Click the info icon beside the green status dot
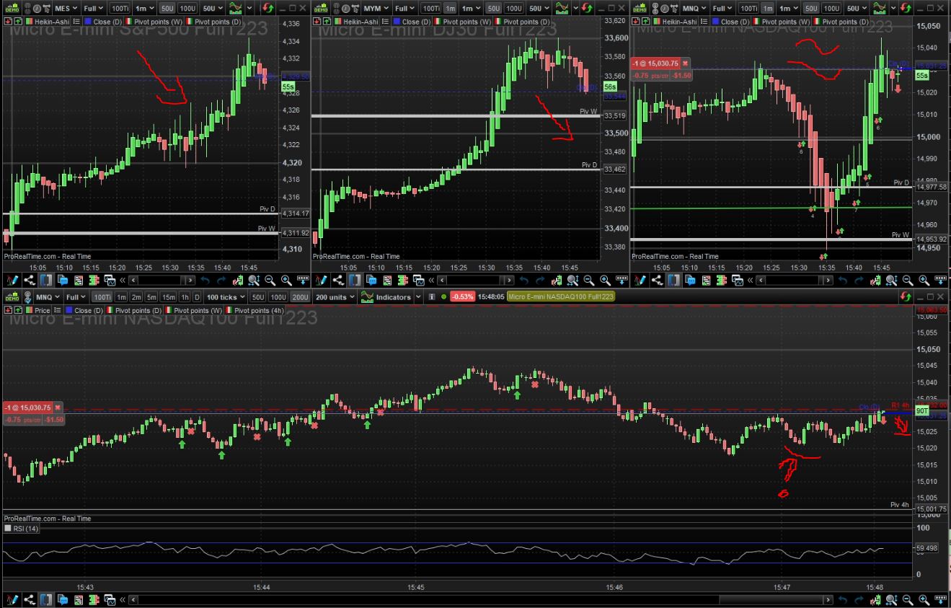Screen dimensions: 951x608 [432, 297]
